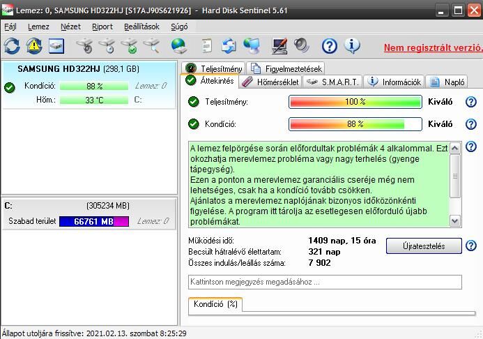Open the Napló tab
This screenshot has height=339, width=483.
(x=446, y=82)
